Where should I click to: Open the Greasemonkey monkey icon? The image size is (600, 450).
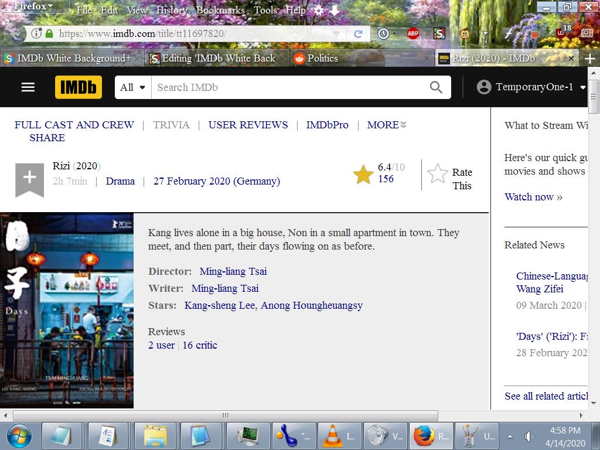[464, 33]
